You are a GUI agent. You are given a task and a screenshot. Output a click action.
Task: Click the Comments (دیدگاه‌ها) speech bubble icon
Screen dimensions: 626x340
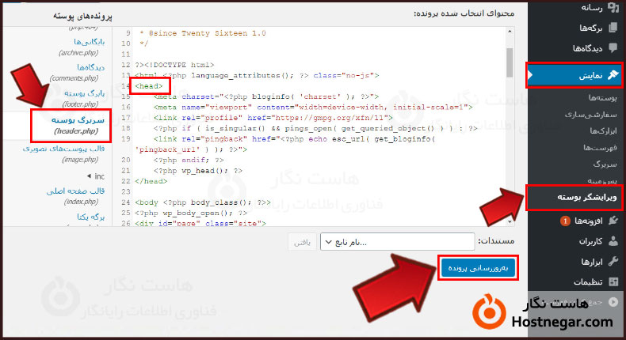pos(613,47)
